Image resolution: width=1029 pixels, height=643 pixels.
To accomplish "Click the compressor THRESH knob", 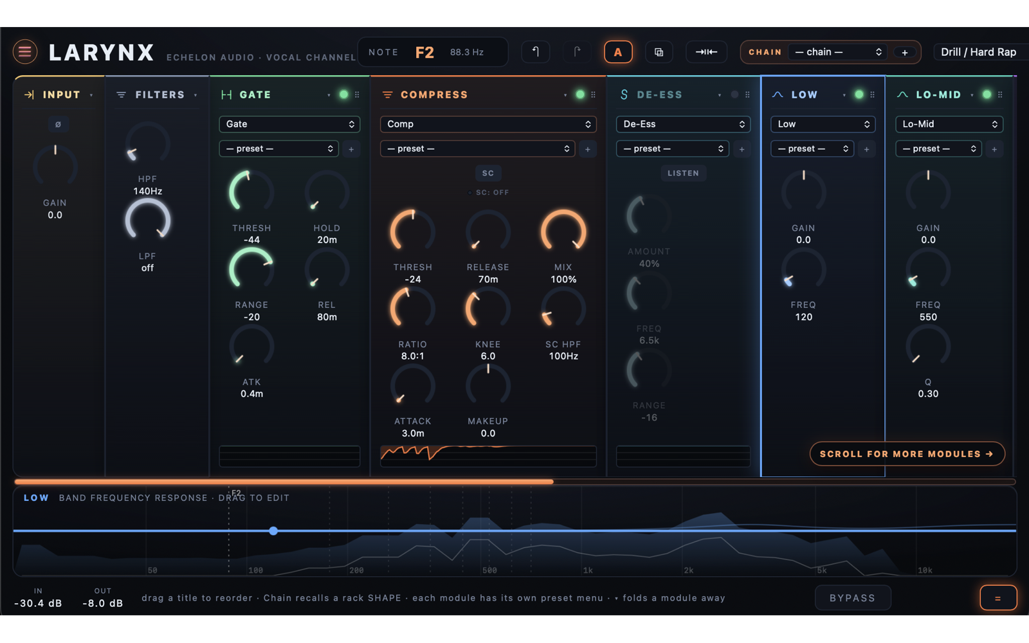I will pyautogui.click(x=413, y=232).
